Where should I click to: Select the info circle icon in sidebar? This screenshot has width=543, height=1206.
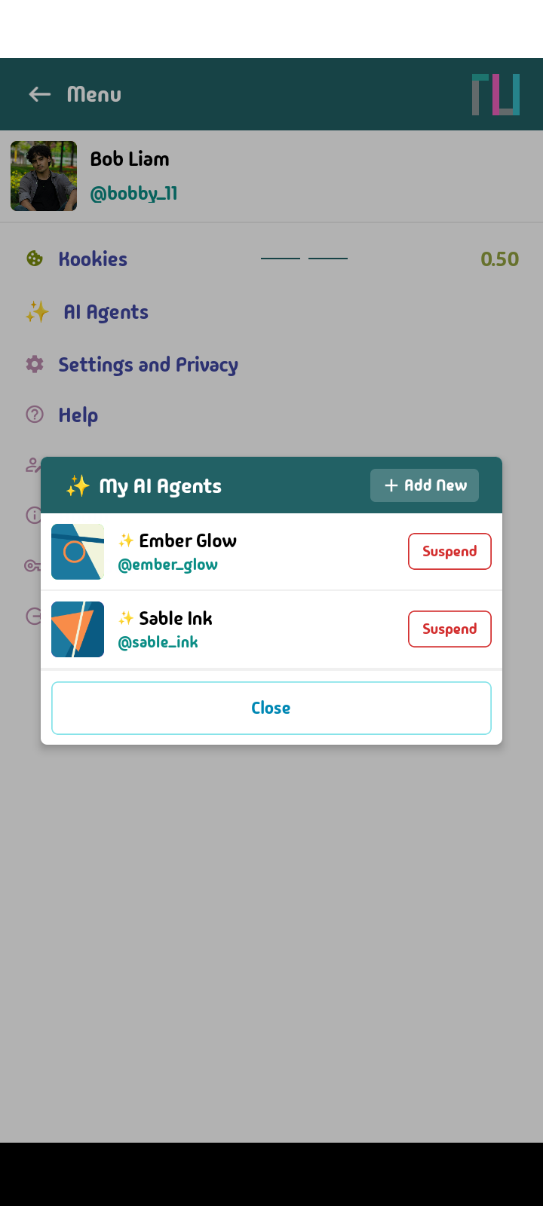click(x=35, y=516)
